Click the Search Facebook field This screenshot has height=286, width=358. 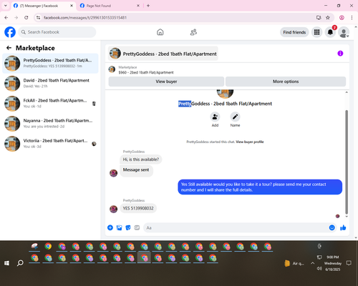(57, 32)
